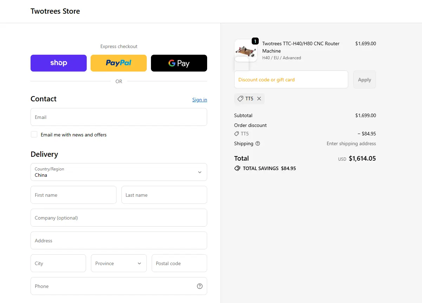This screenshot has width=422, height=303.
Task: Select the First name input
Action: click(x=73, y=195)
